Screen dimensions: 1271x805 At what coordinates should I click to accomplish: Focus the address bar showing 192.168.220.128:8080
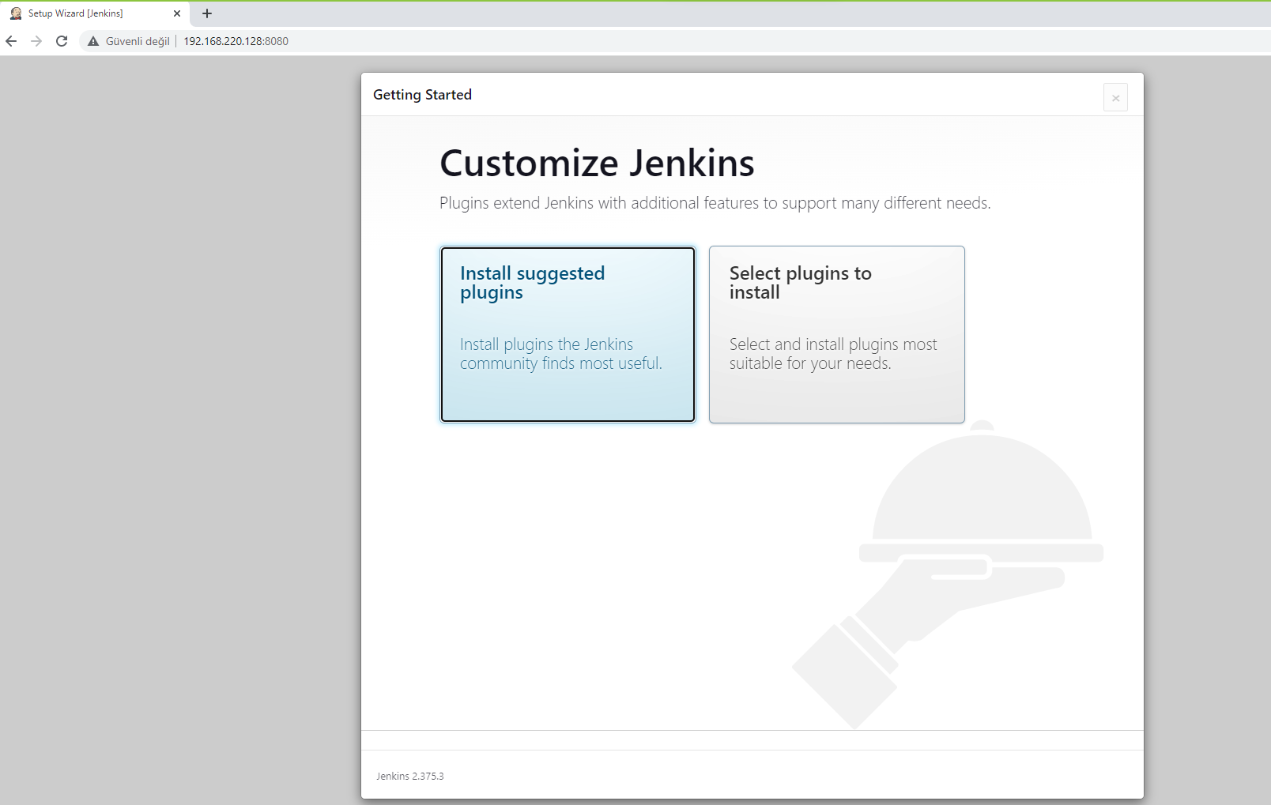tap(236, 41)
